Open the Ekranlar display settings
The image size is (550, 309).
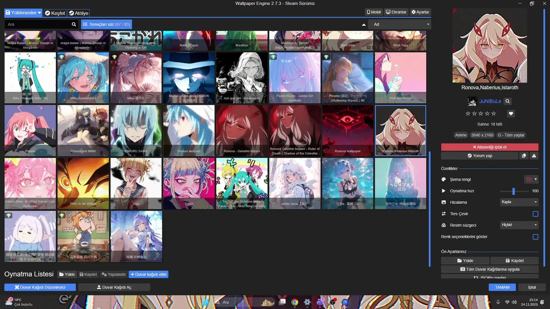(396, 12)
